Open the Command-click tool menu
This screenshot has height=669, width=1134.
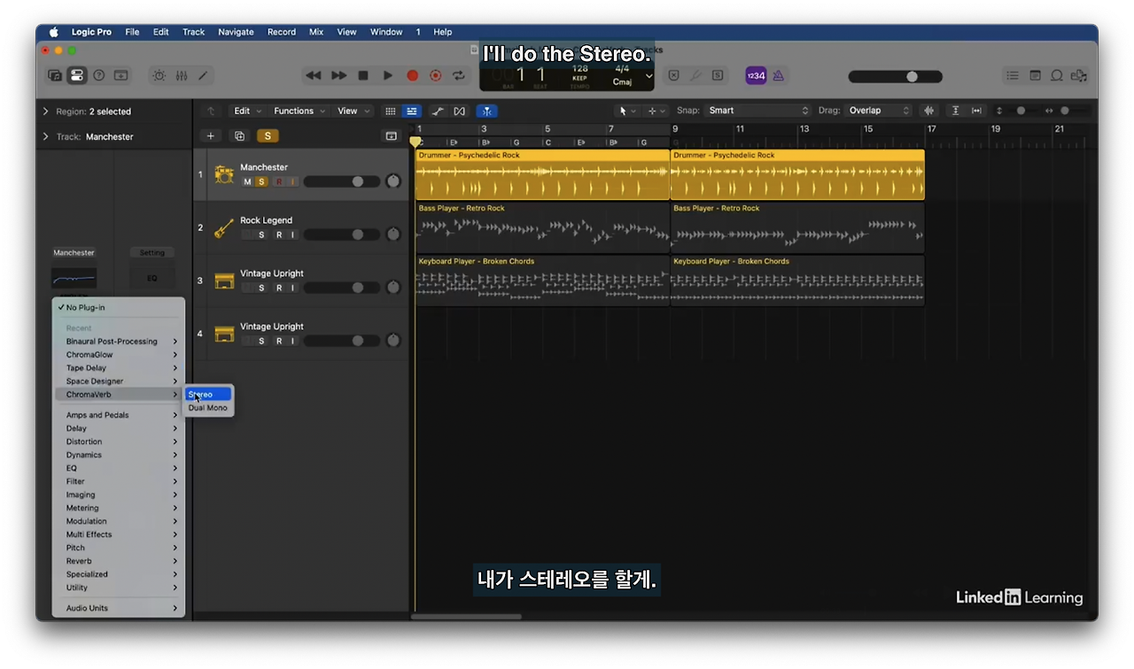pos(656,111)
